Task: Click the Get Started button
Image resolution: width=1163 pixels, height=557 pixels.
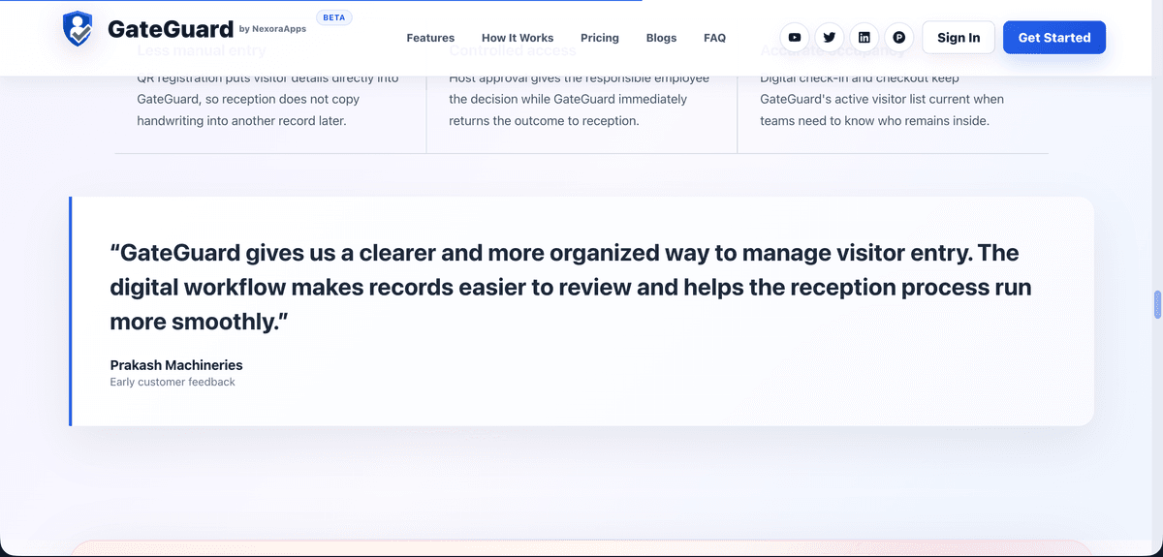Action: tap(1054, 38)
